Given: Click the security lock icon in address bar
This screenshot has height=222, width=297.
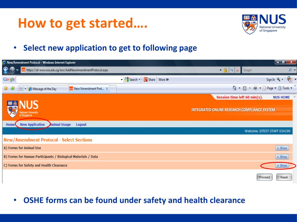Looking at the screenshot, I should click(x=225, y=70).
